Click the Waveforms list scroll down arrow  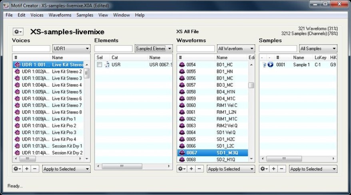point(251,159)
